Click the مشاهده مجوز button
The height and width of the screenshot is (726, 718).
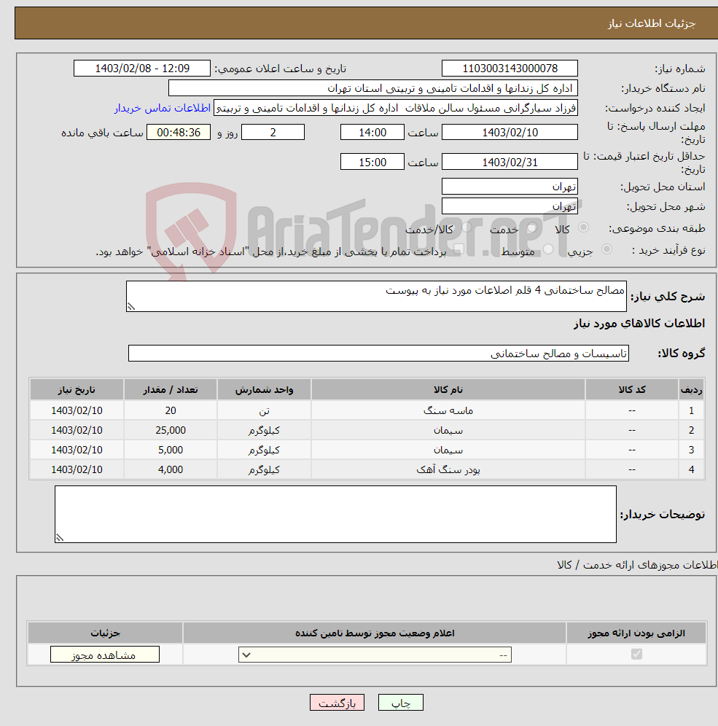tap(105, 655)
